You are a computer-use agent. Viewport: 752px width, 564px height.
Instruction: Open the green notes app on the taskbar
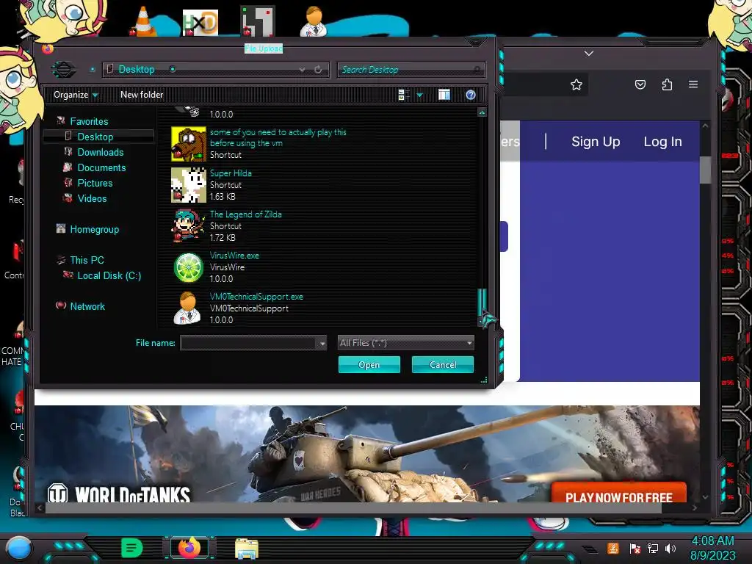(x=132, y=548)
